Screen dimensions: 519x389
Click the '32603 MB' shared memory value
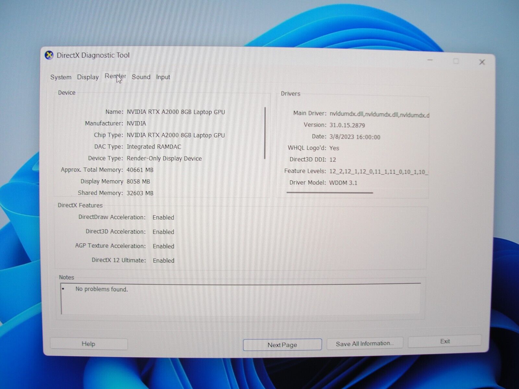(140, 193)
